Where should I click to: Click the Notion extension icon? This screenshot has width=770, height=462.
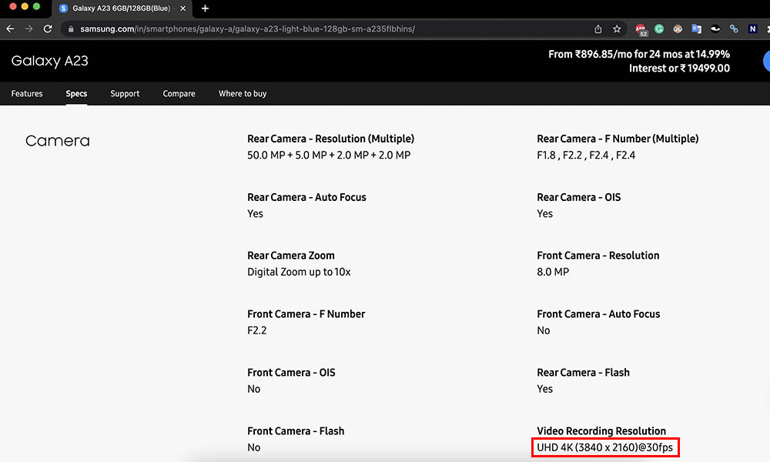(752, 28)
